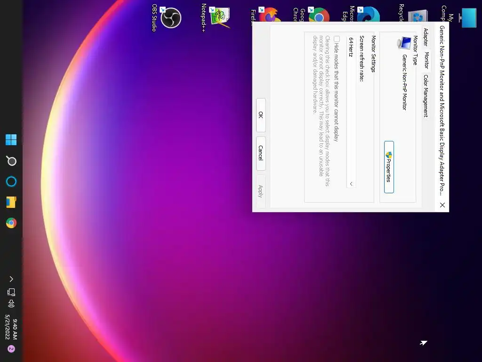Click the Apply button
The image size is (482, 362).
point(261,191)
